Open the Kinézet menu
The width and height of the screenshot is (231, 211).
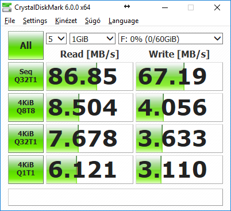point(66,21)
